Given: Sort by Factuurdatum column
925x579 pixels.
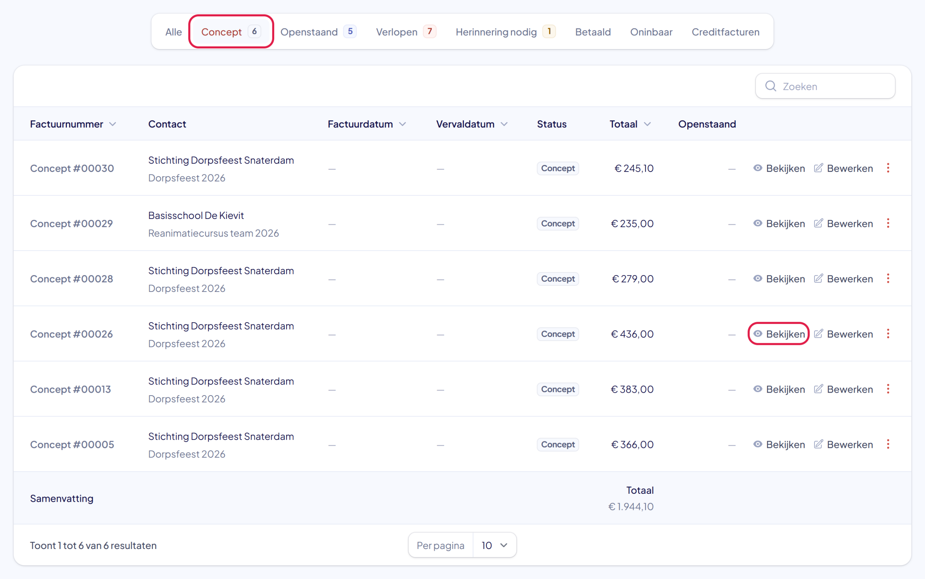Looking at the screenshot, I should click(366, 124).
